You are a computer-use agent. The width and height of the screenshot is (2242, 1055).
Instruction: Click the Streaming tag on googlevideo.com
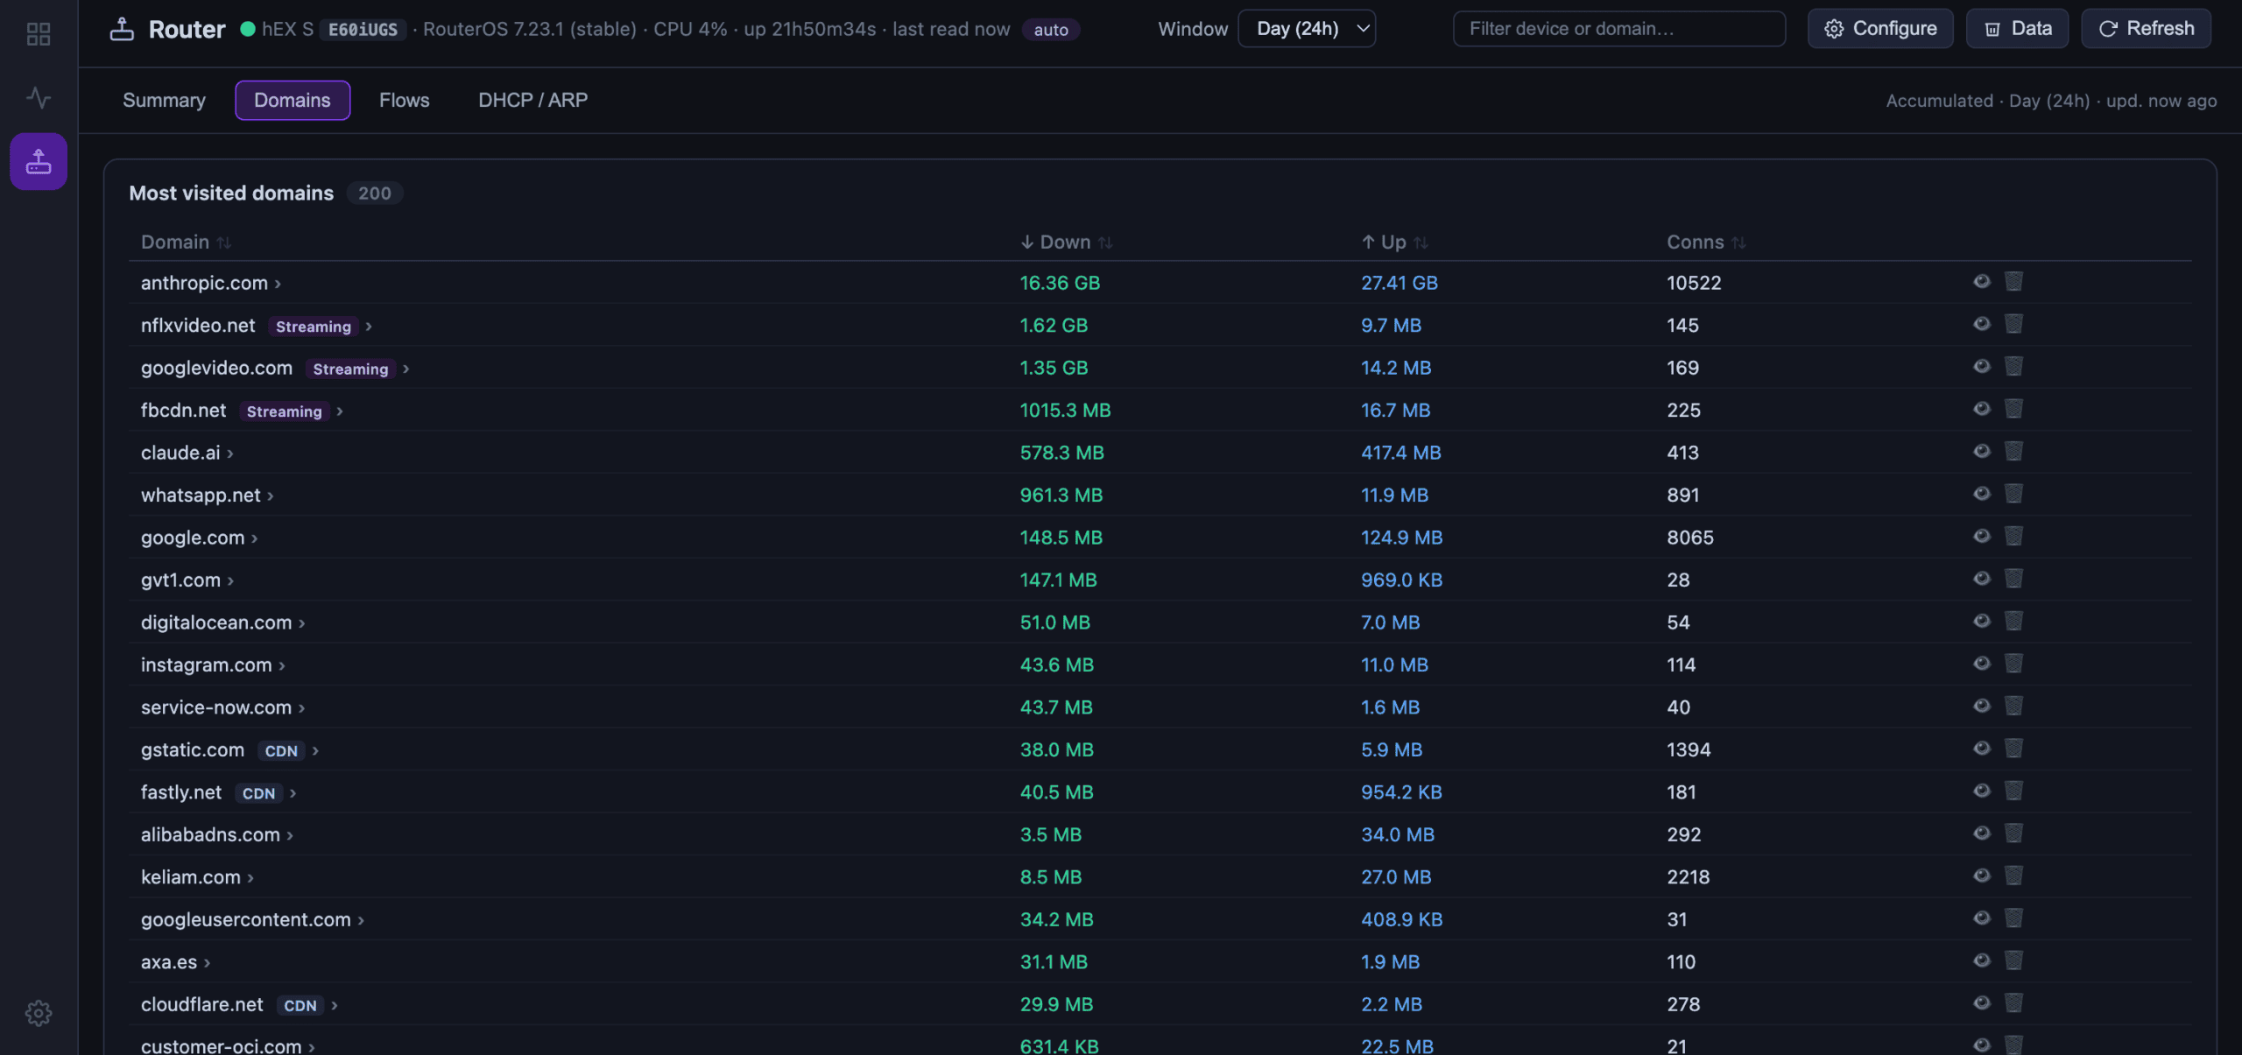point(350,369)
